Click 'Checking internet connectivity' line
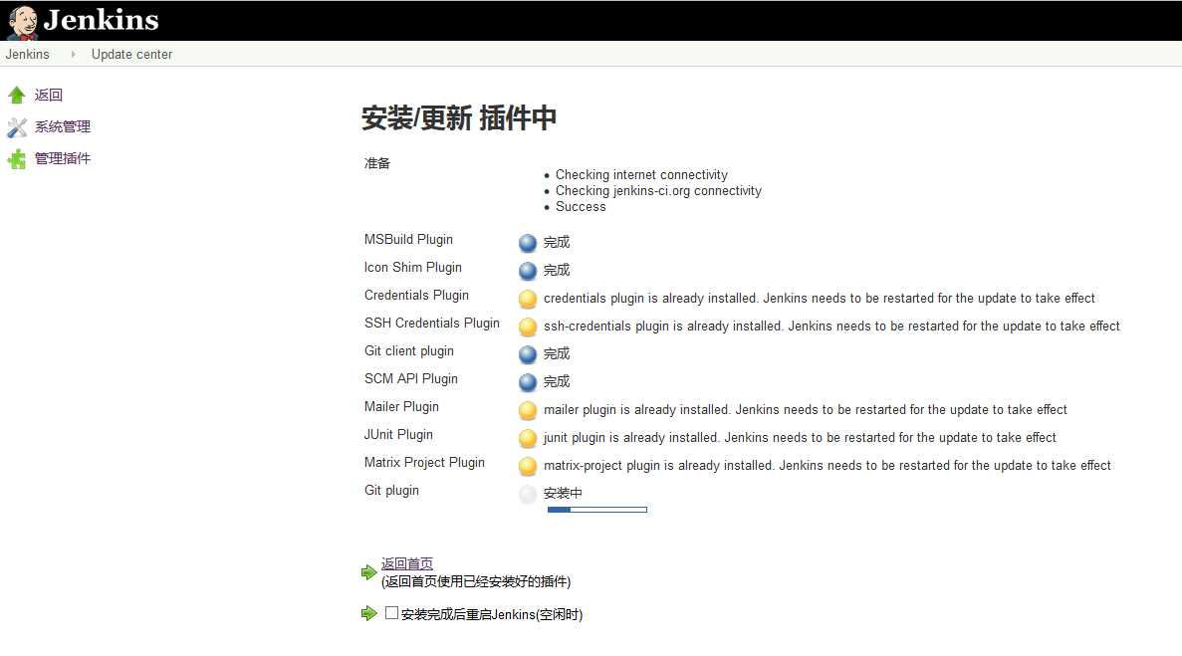This screenshot has height=656, width=1182. pos(641,175)
